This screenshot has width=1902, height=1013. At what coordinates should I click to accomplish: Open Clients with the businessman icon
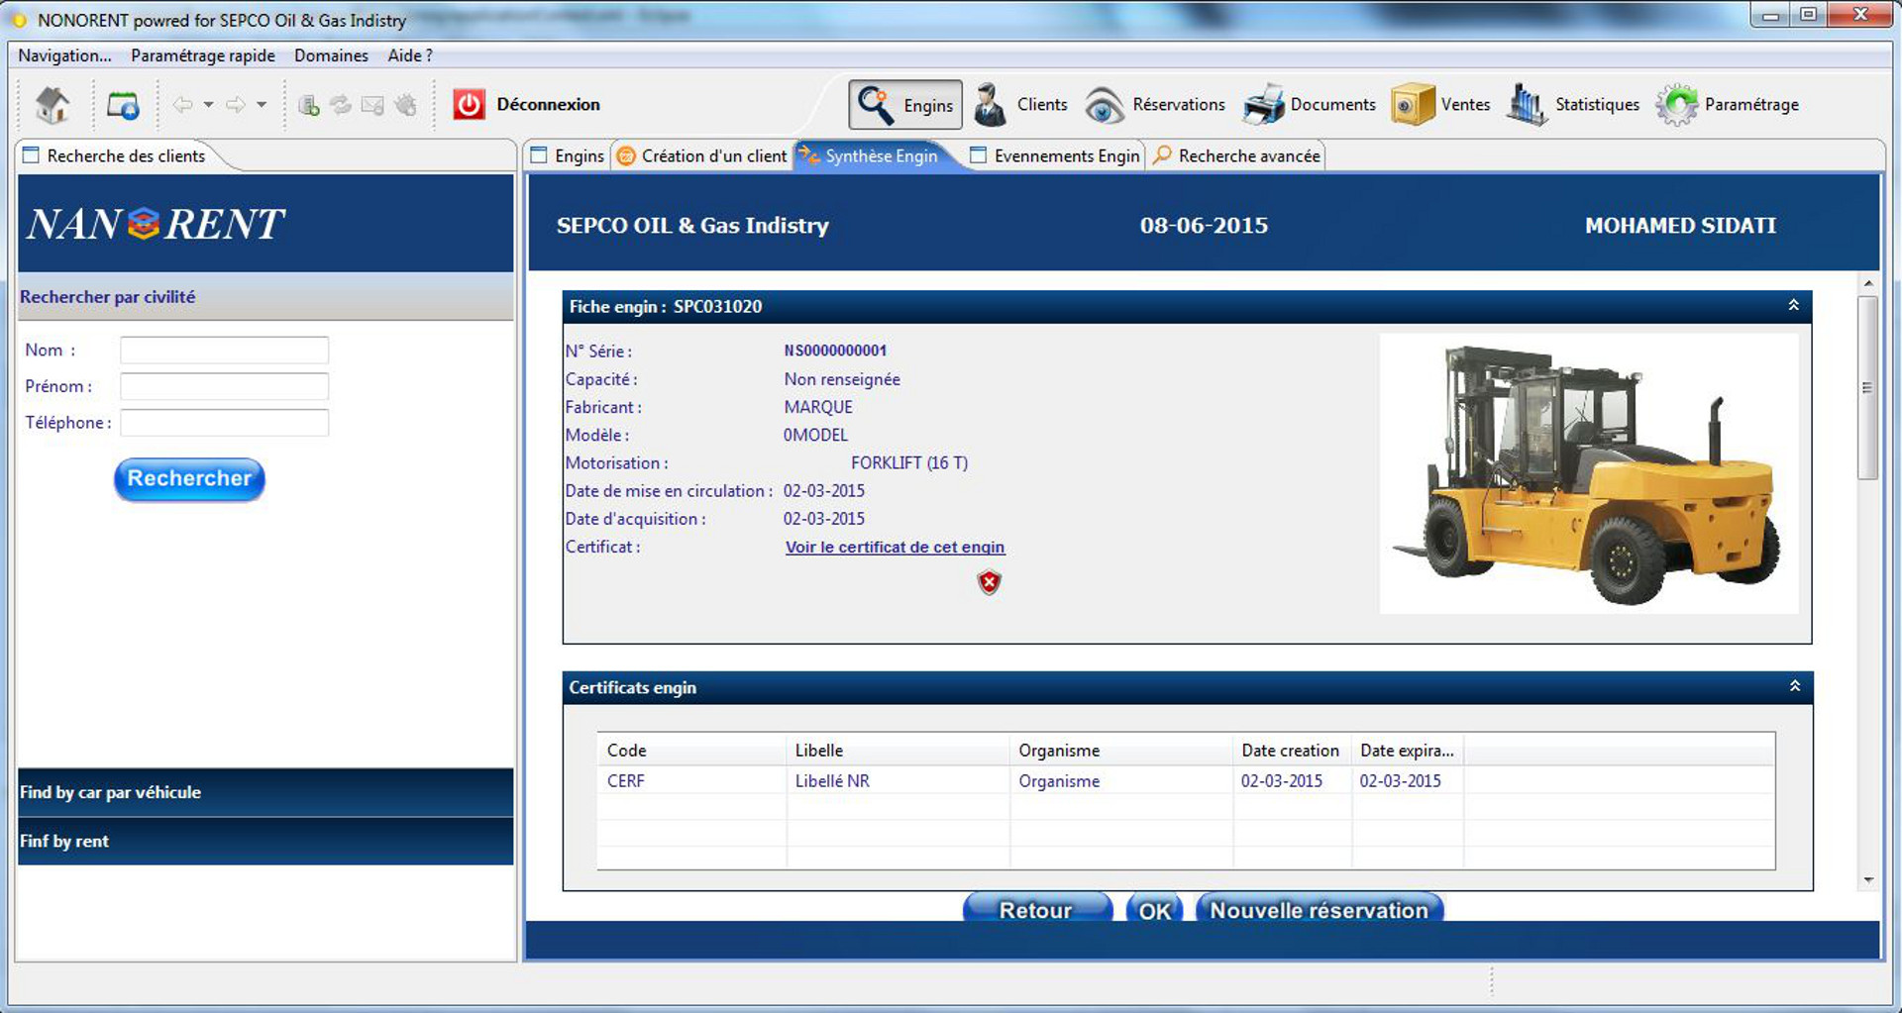click(x=989, y=105)
